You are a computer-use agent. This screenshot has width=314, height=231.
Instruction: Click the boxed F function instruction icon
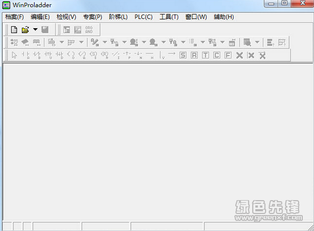pos(228,55)
